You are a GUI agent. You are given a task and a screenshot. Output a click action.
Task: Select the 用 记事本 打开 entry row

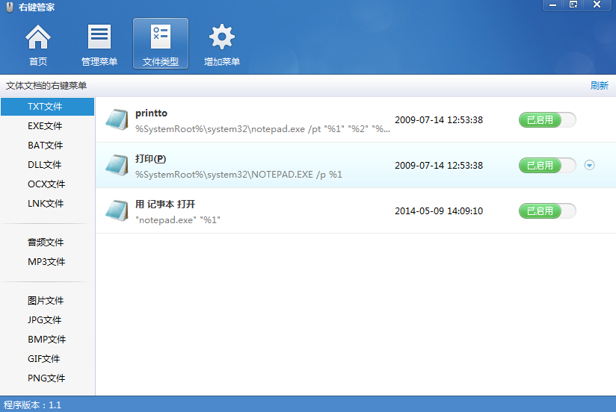(x=299, y=211)
